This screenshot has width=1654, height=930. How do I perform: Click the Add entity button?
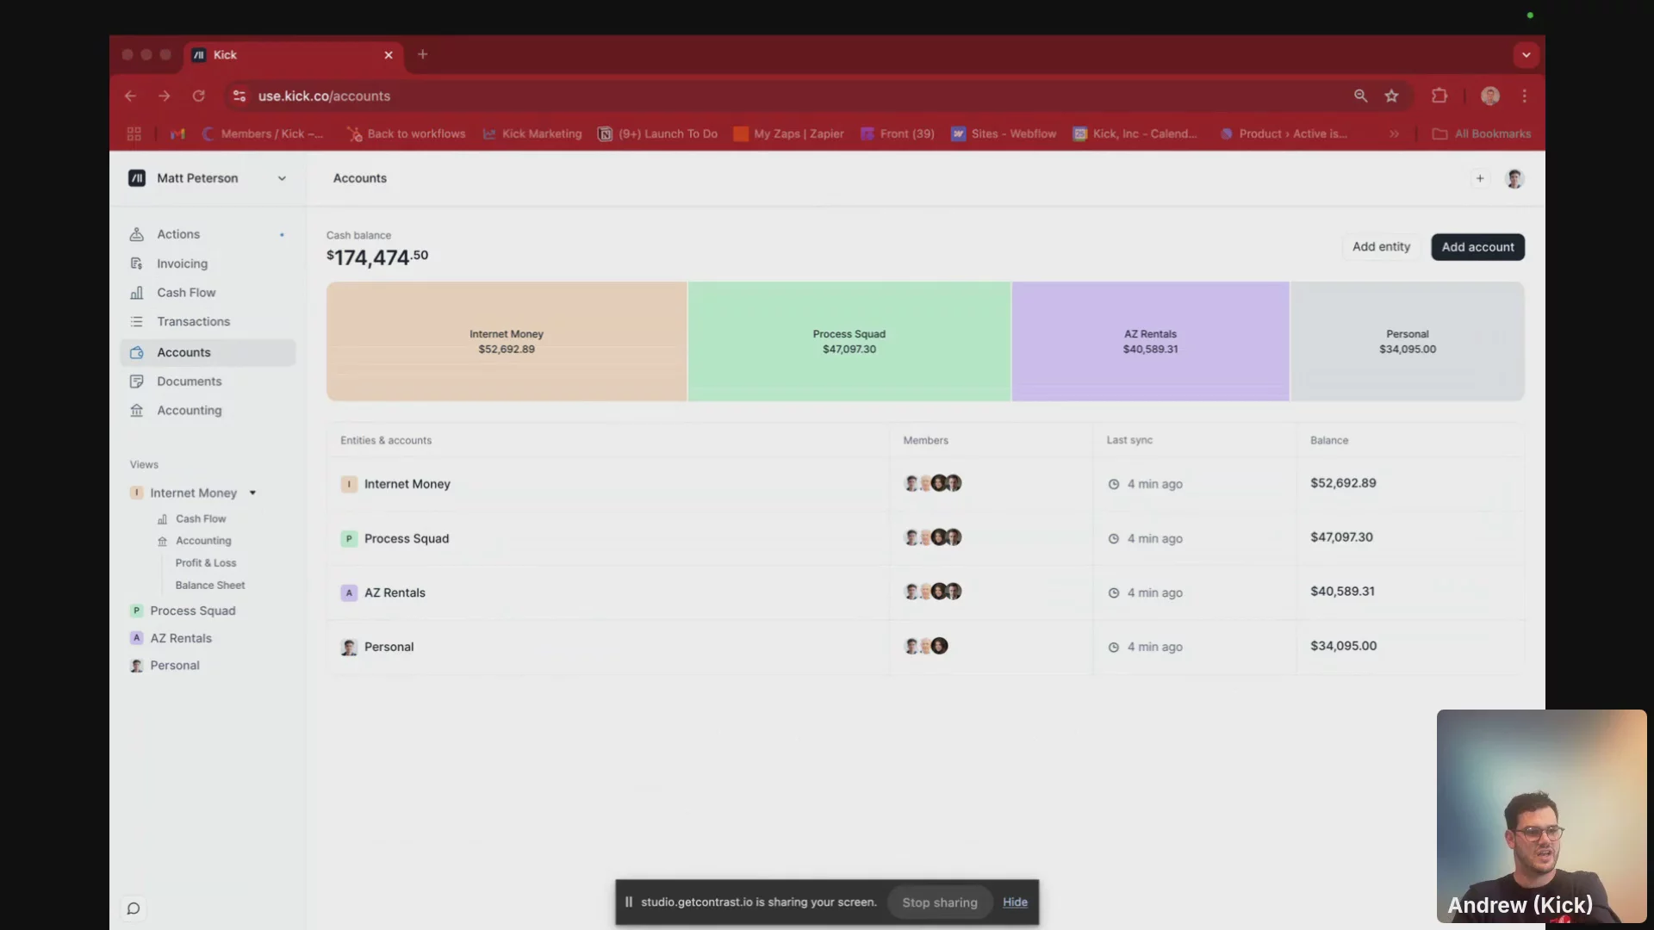pos(1381,247)
